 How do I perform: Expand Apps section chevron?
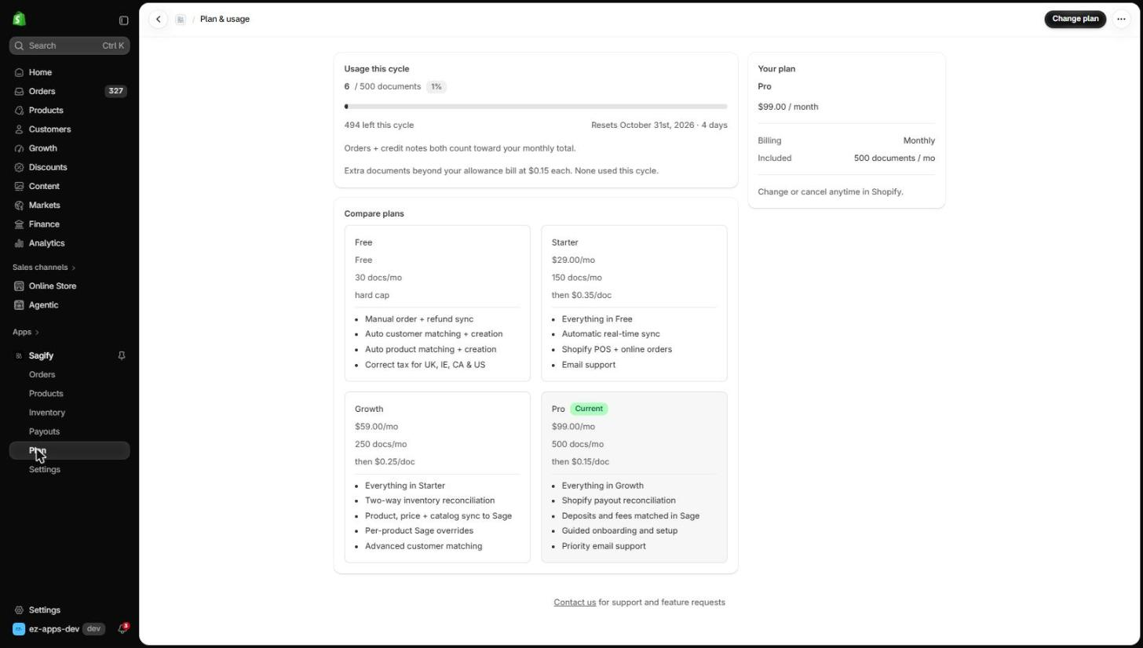click(x=37, y=333)
